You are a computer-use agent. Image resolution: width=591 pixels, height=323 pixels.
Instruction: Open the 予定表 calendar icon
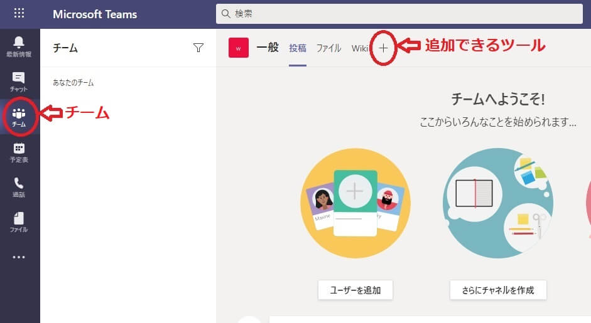[x=19, y=152]
